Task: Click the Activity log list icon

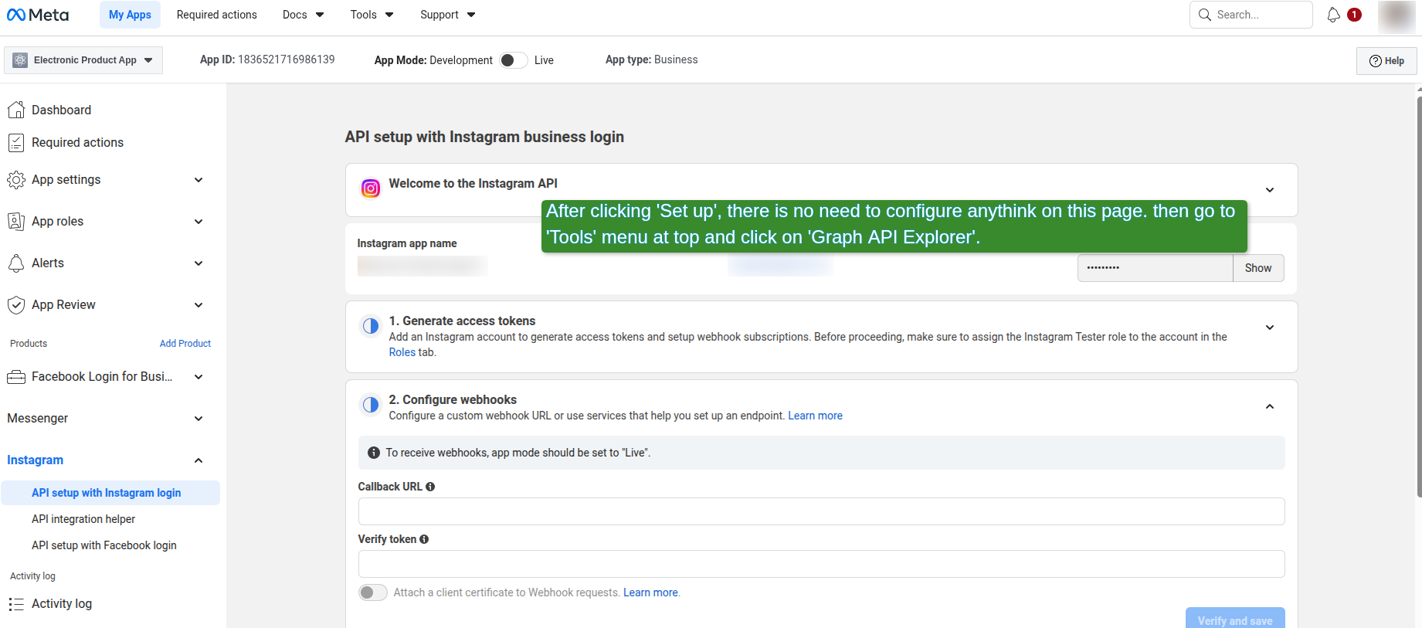Action: [15, 604]
